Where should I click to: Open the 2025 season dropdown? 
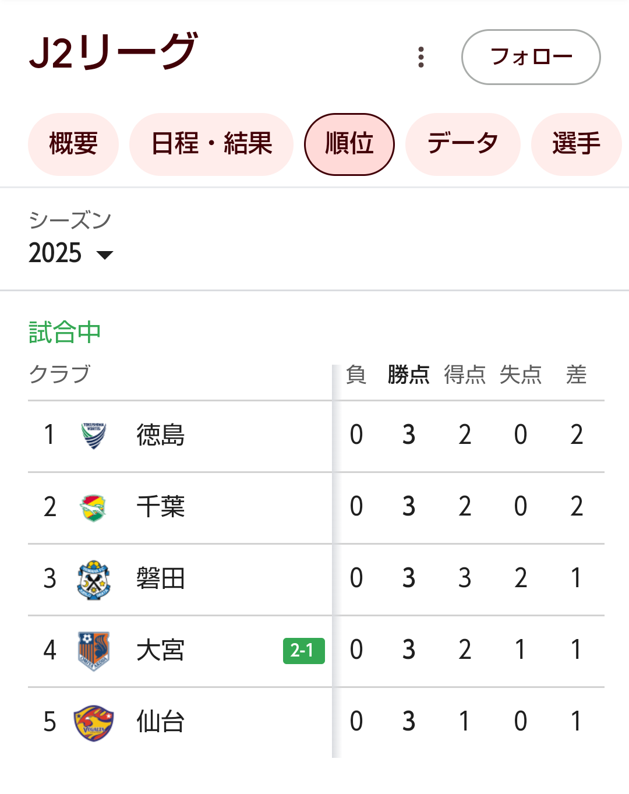tap(71, 253)
